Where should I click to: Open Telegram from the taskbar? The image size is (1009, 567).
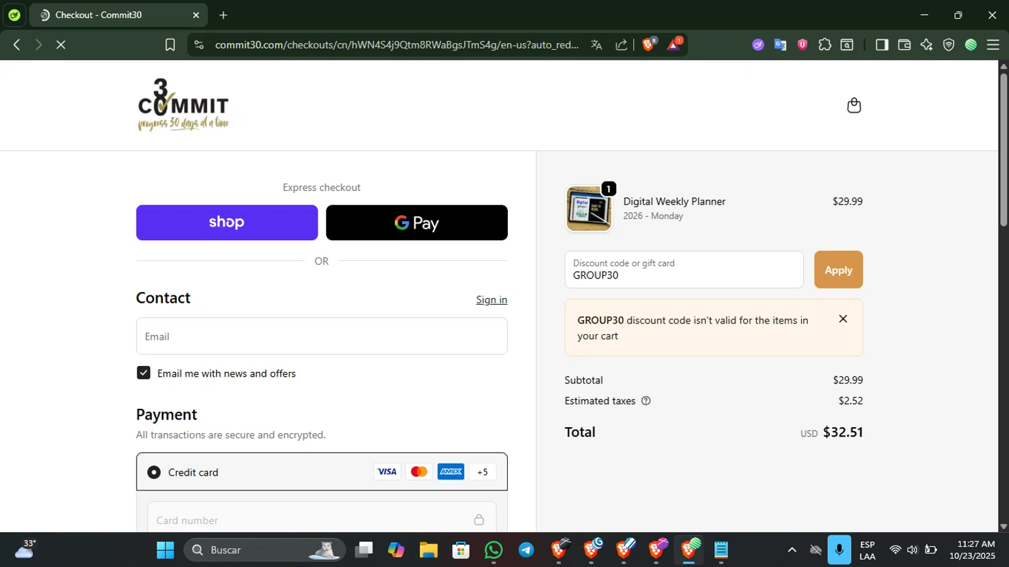pyautogui.click(x=526, y=550)
